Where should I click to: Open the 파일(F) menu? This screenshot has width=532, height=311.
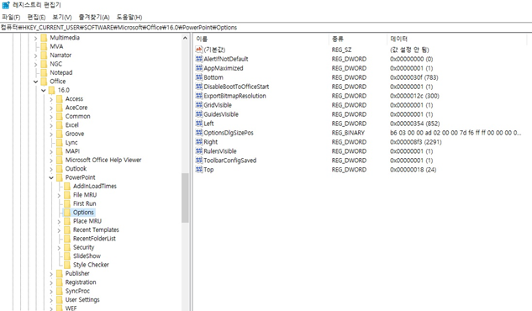coord(11,18)
